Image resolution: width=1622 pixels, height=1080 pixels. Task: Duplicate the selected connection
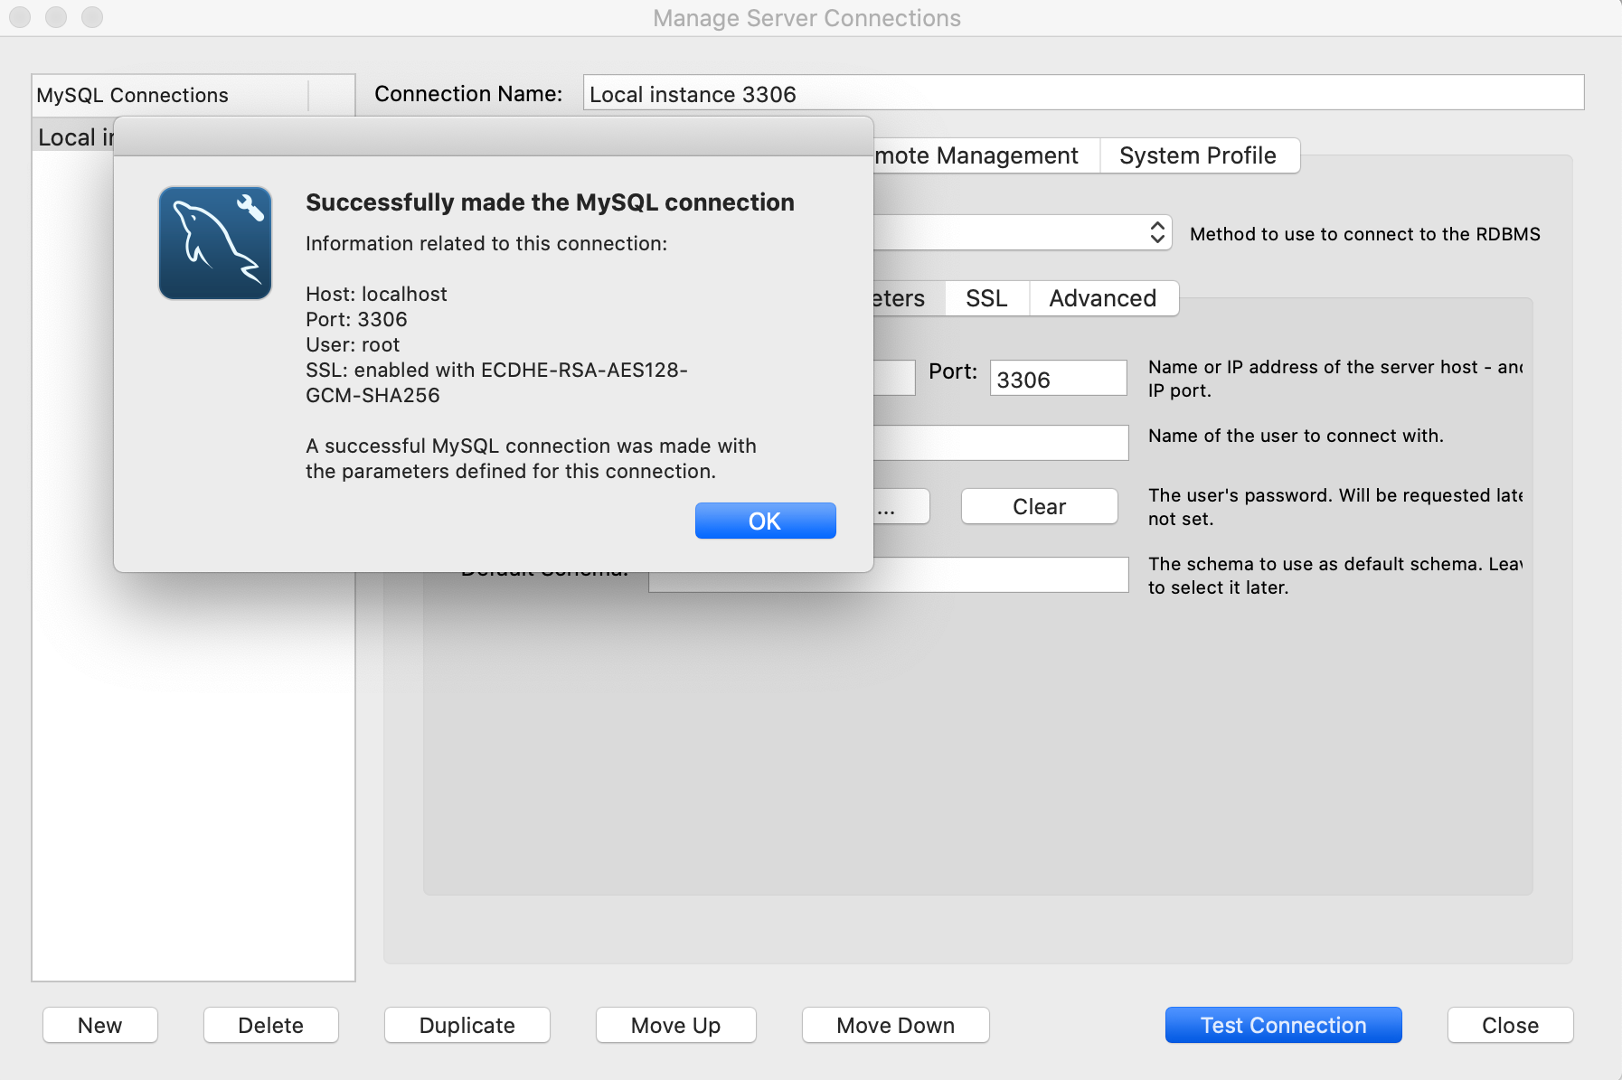tap(467, 1025)
